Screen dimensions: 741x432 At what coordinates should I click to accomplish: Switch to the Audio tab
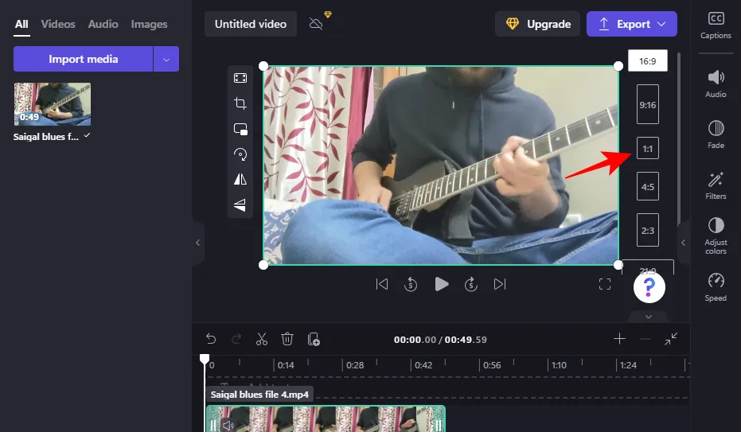[x=103, y=24]
